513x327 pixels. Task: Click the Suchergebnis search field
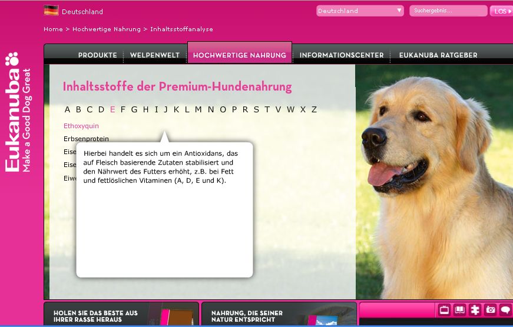pyautogui.click(x=448, y=11)
